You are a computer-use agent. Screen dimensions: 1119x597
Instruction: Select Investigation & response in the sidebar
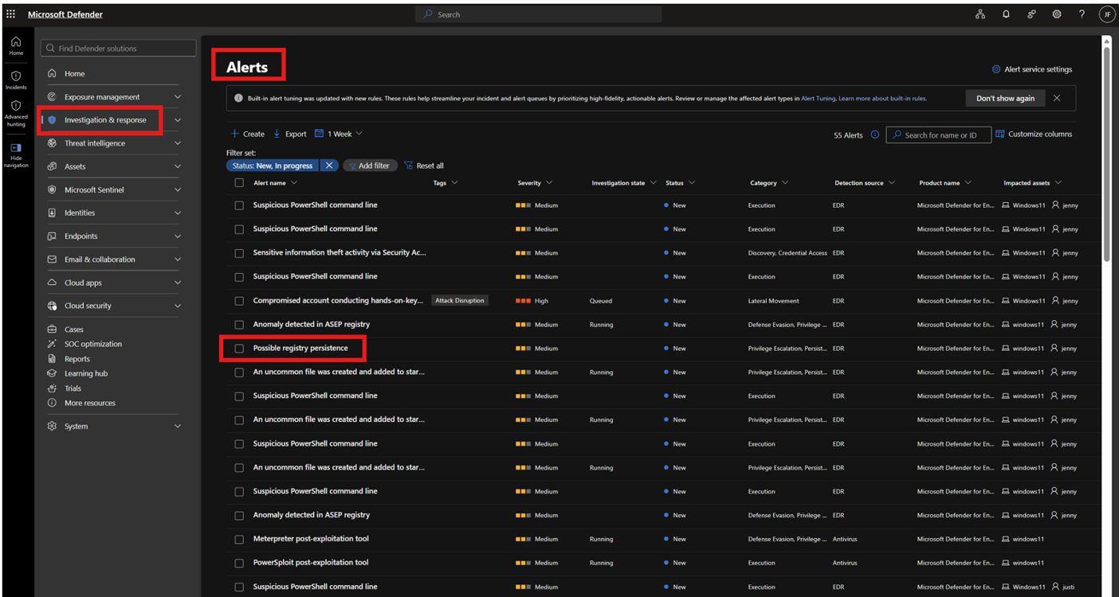click(x=105, y=120)
